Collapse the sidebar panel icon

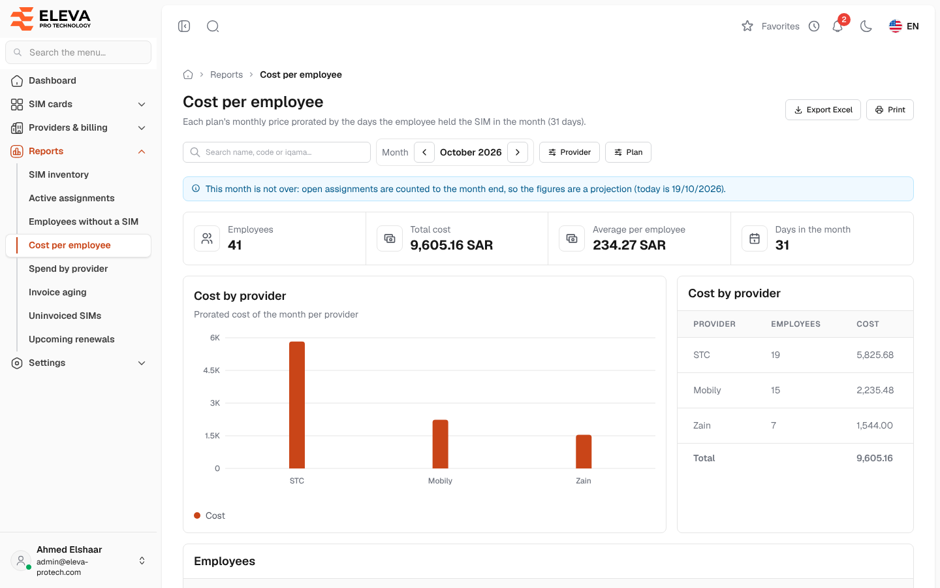point(184,26)
